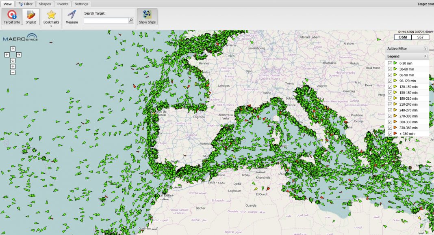Expand the Active Filter panel
The width and height of the screenshot is (434, 235).
[425, 49]
